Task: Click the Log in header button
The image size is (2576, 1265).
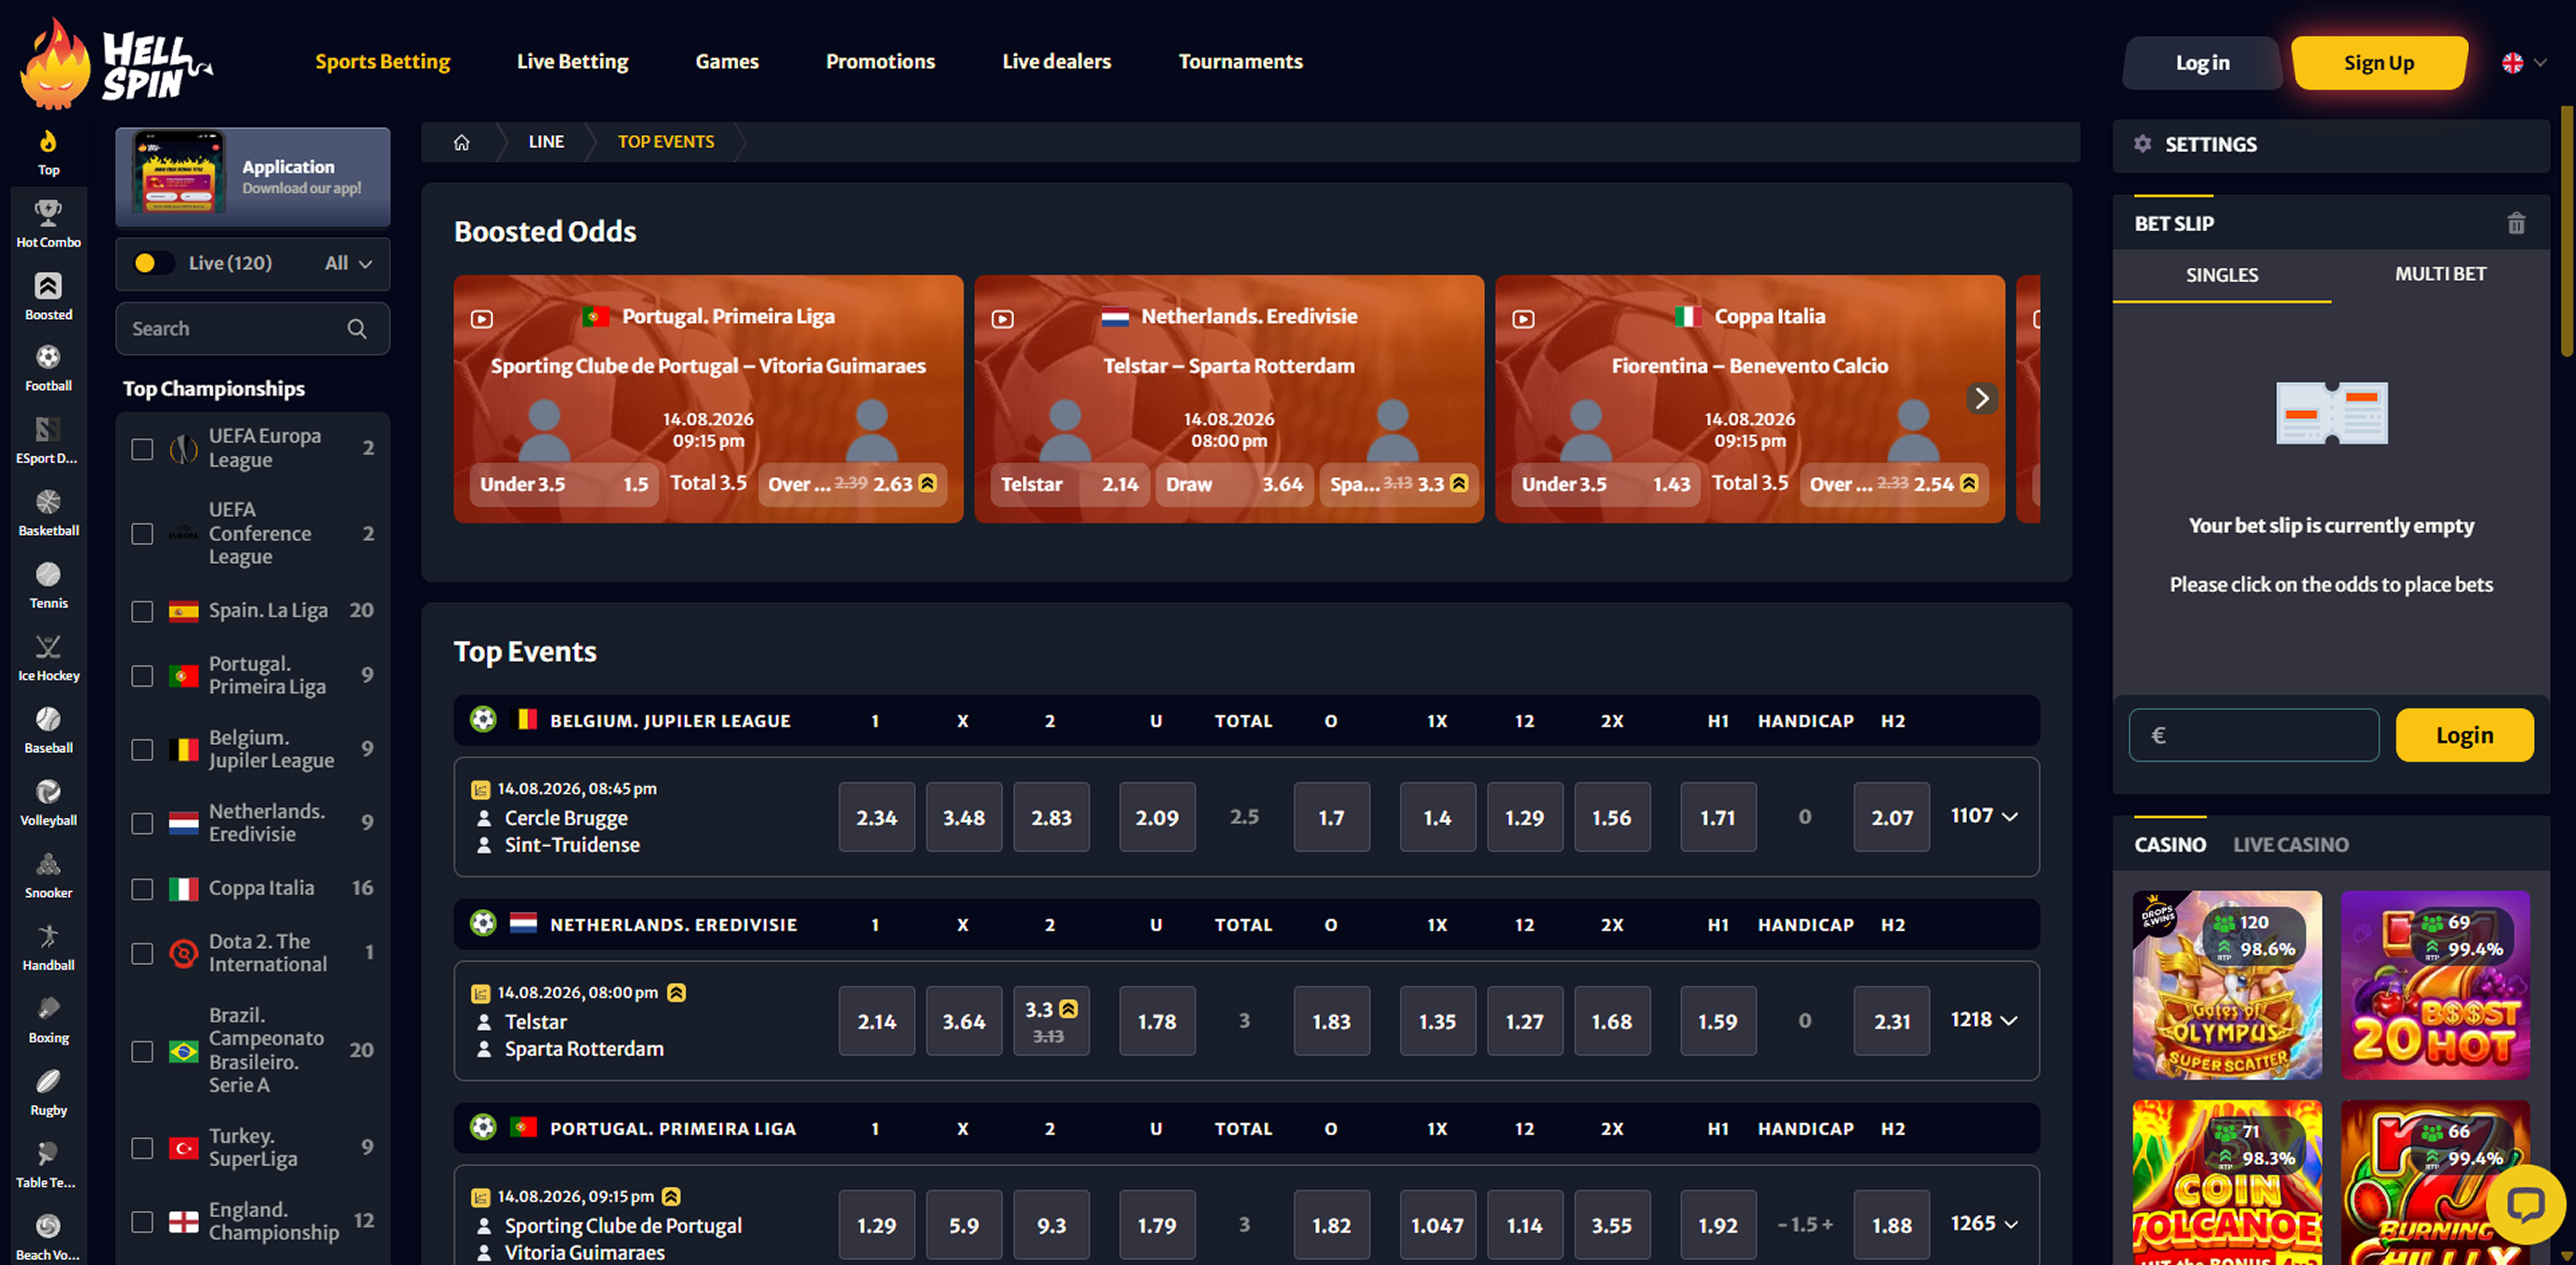Action: [x=2202, y=62]
